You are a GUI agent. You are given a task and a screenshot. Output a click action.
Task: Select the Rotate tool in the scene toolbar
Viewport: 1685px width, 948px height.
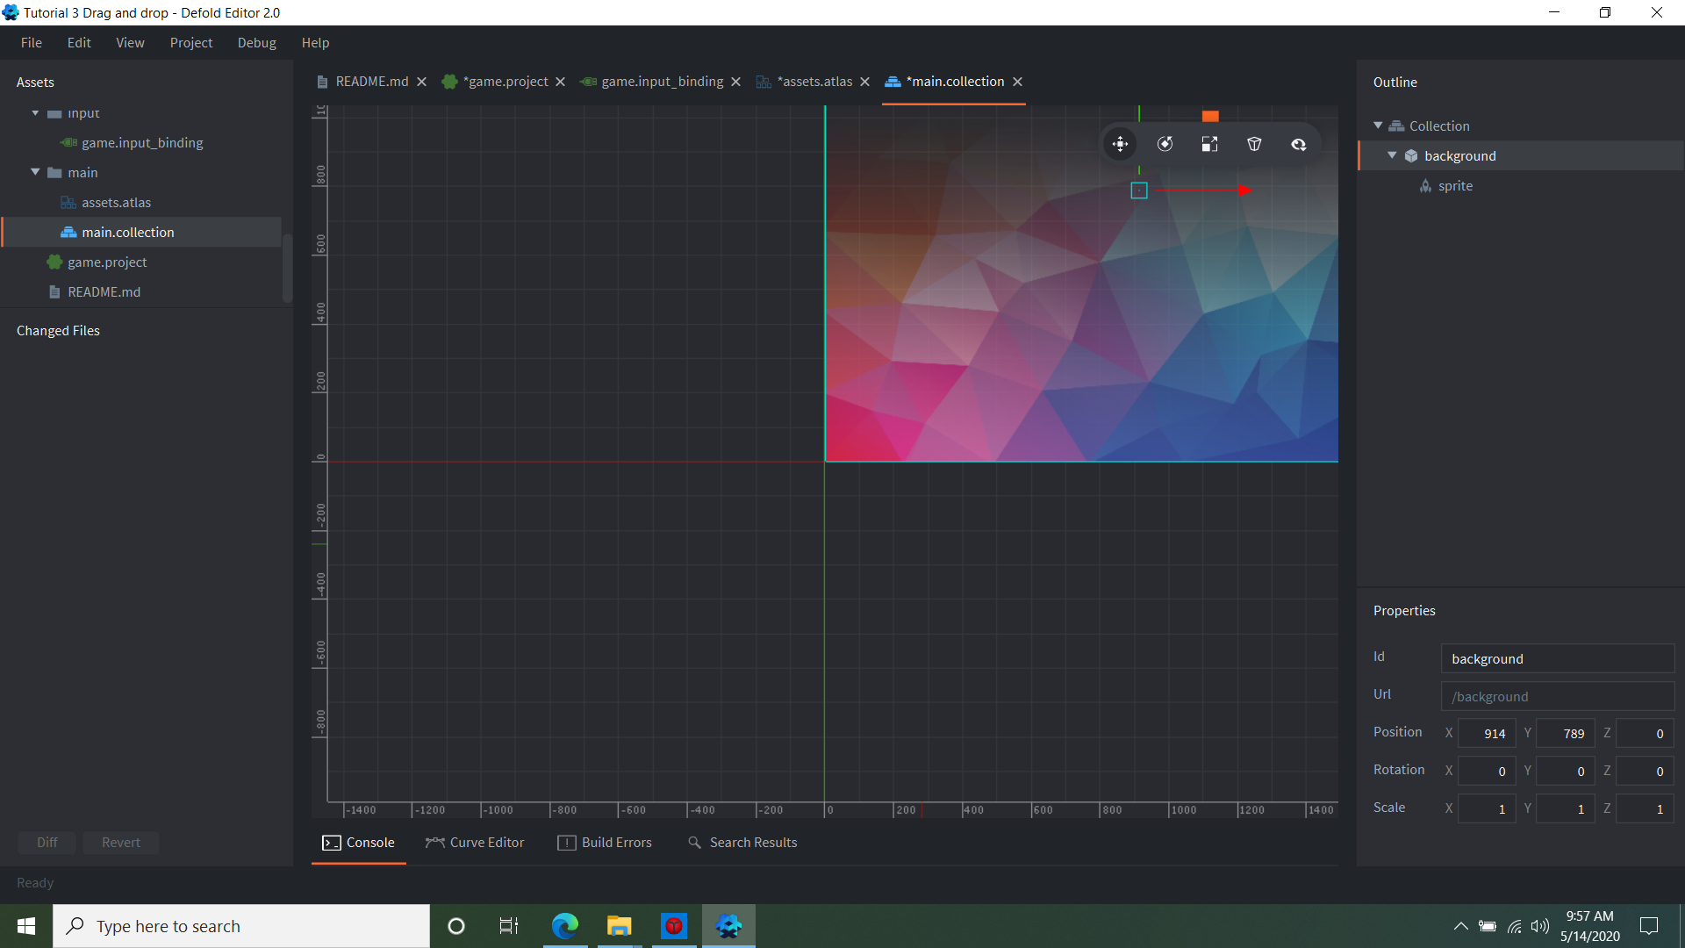coord(1165,143)
